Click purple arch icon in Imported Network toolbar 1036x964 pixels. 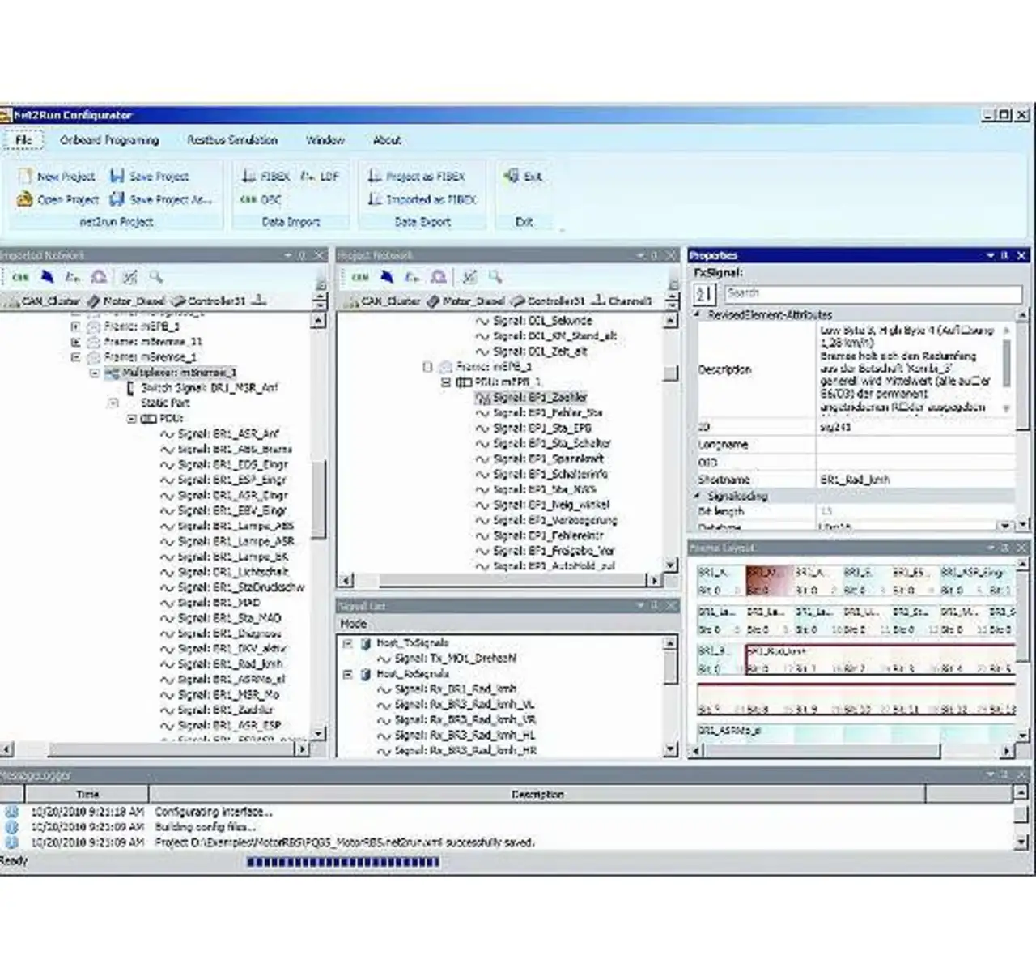click(x=99, y=277)
